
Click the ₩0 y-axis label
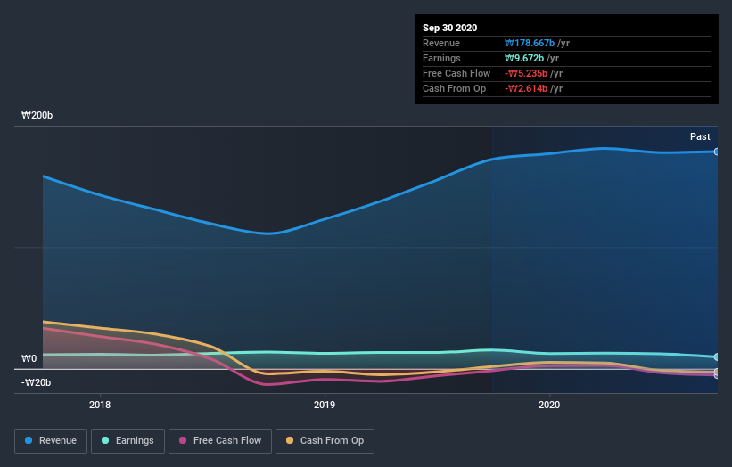coord(29,358)
